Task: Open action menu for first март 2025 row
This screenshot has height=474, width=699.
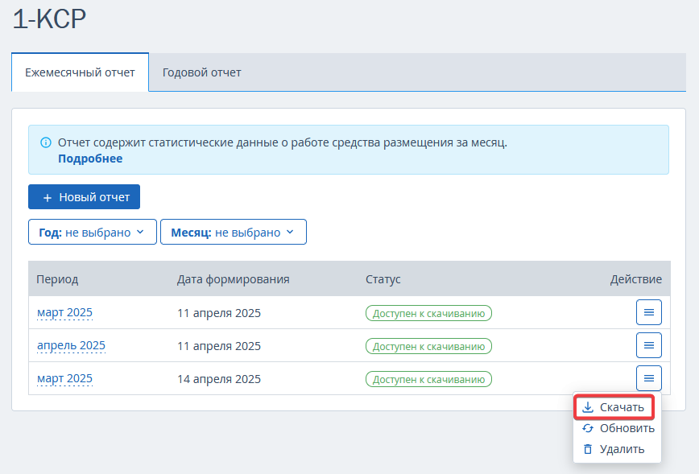Action: coord(648,312)
